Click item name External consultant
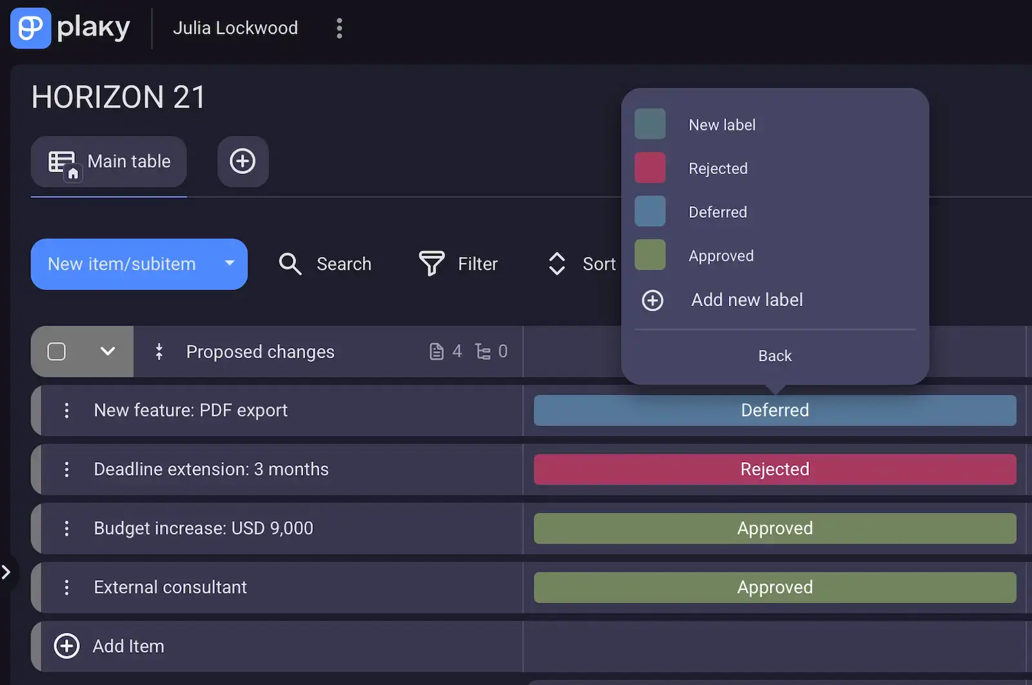This screenshot has height=685, width=1032. (170, 588)
